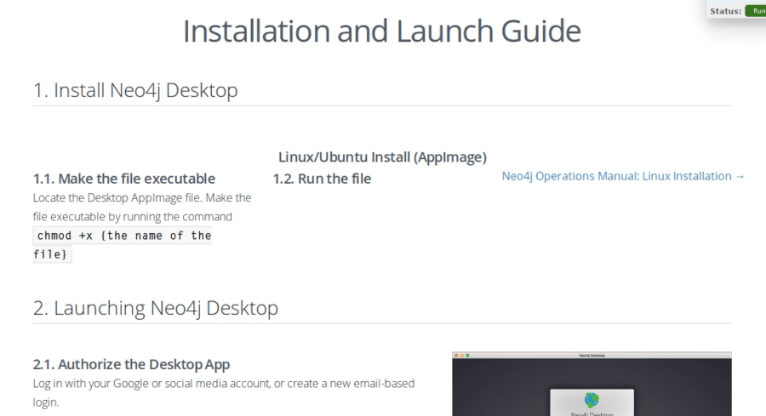Click the 'Linux/Ubuntu Install (AppImage)' heading
The height and width of the screenshot is (416, 766).
[x=382, y=157]
